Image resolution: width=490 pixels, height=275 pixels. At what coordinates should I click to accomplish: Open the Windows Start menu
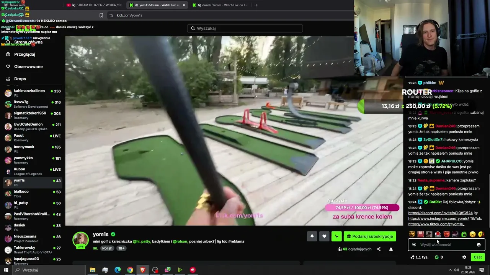6,270
